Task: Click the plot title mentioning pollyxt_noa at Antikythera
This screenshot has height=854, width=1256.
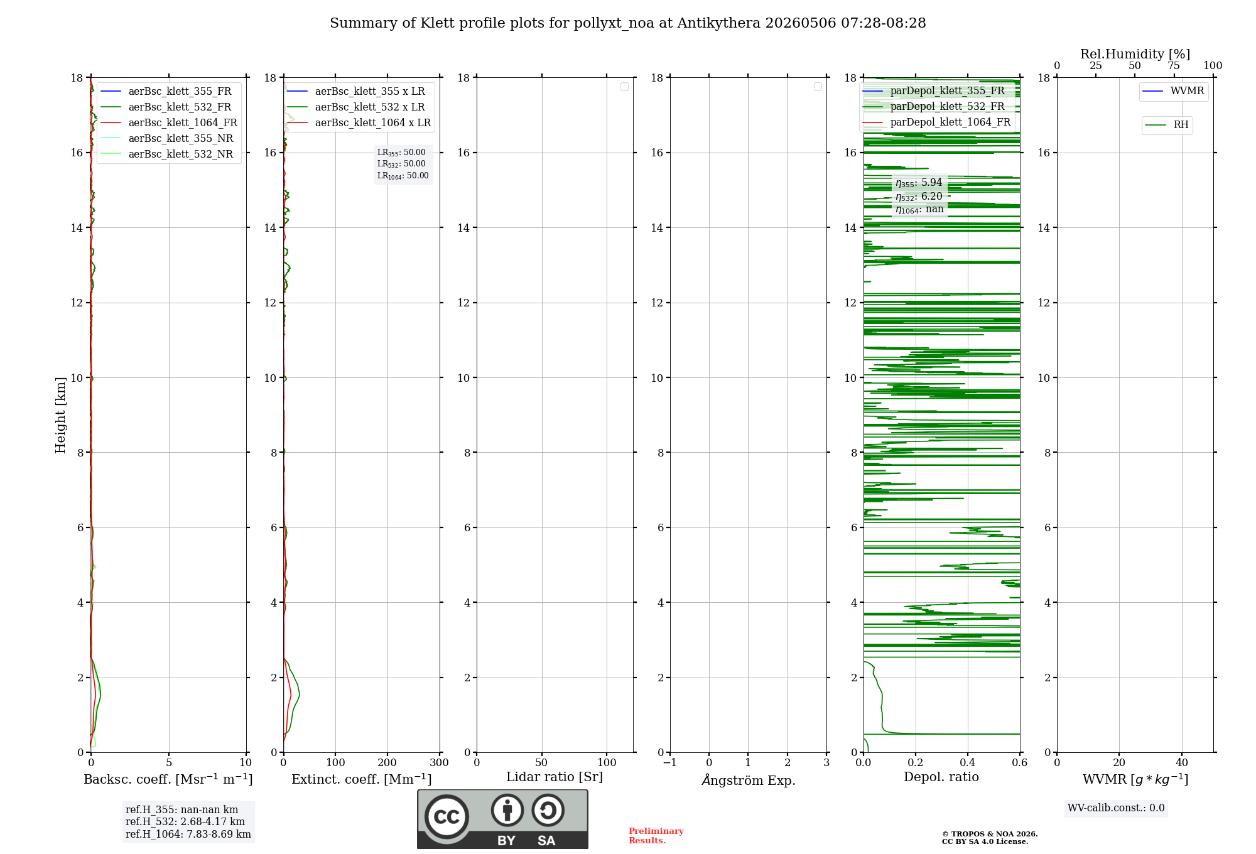Action: pos(627,23)
